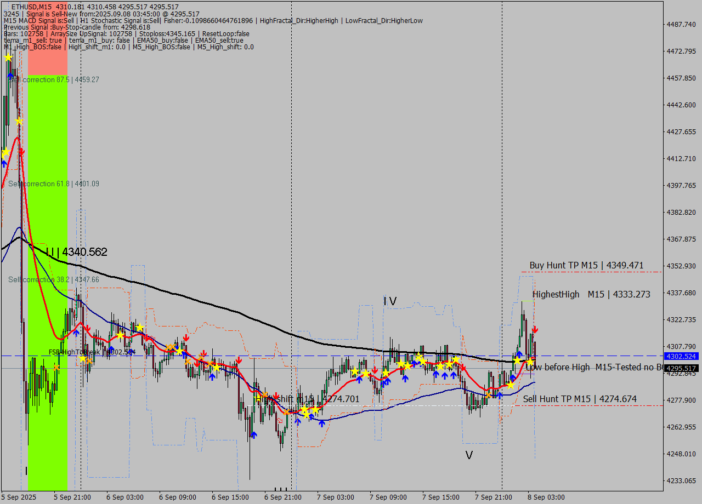
Task: Select the 'HighestHigh M15 | 4333.273' text
Action: pos(591,295)
